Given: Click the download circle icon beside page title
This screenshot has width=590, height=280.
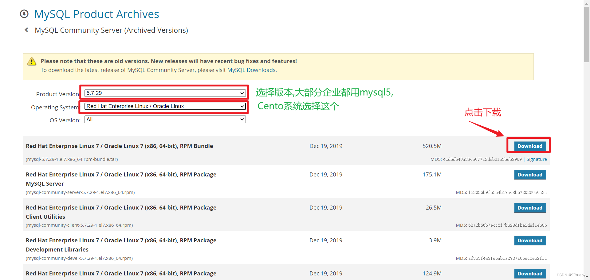Looking at the screenshot, I should point(24,14).
